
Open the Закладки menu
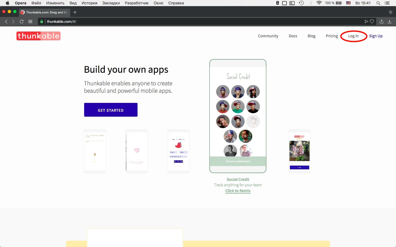[111, 3]
